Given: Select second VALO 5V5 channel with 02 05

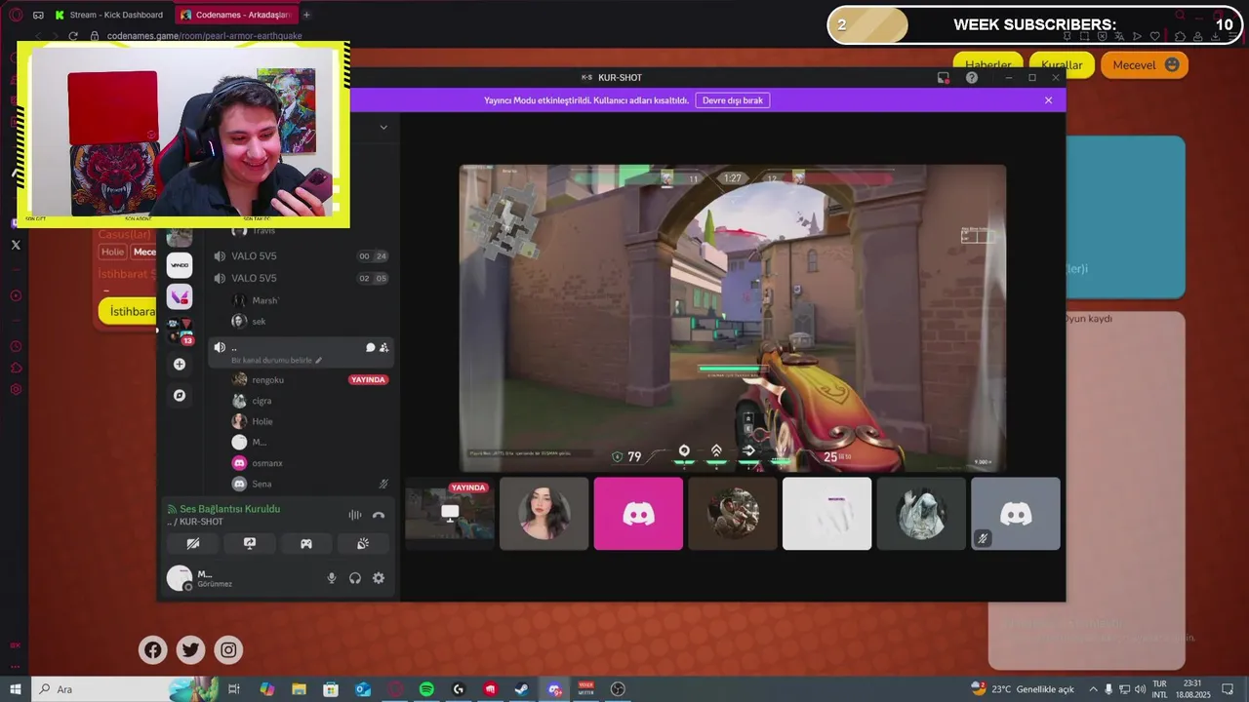Looking at the screenshot, I should [301, 278].
